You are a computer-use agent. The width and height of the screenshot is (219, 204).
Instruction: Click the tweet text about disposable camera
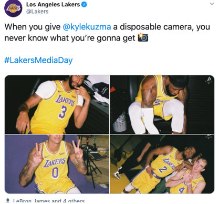(x=107, y=32)
